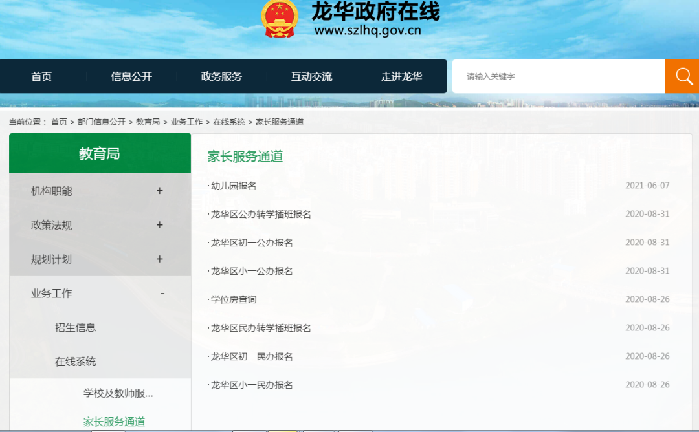Click the orange search magnifier icon
The image size is (699, 432).
point(683,76)
